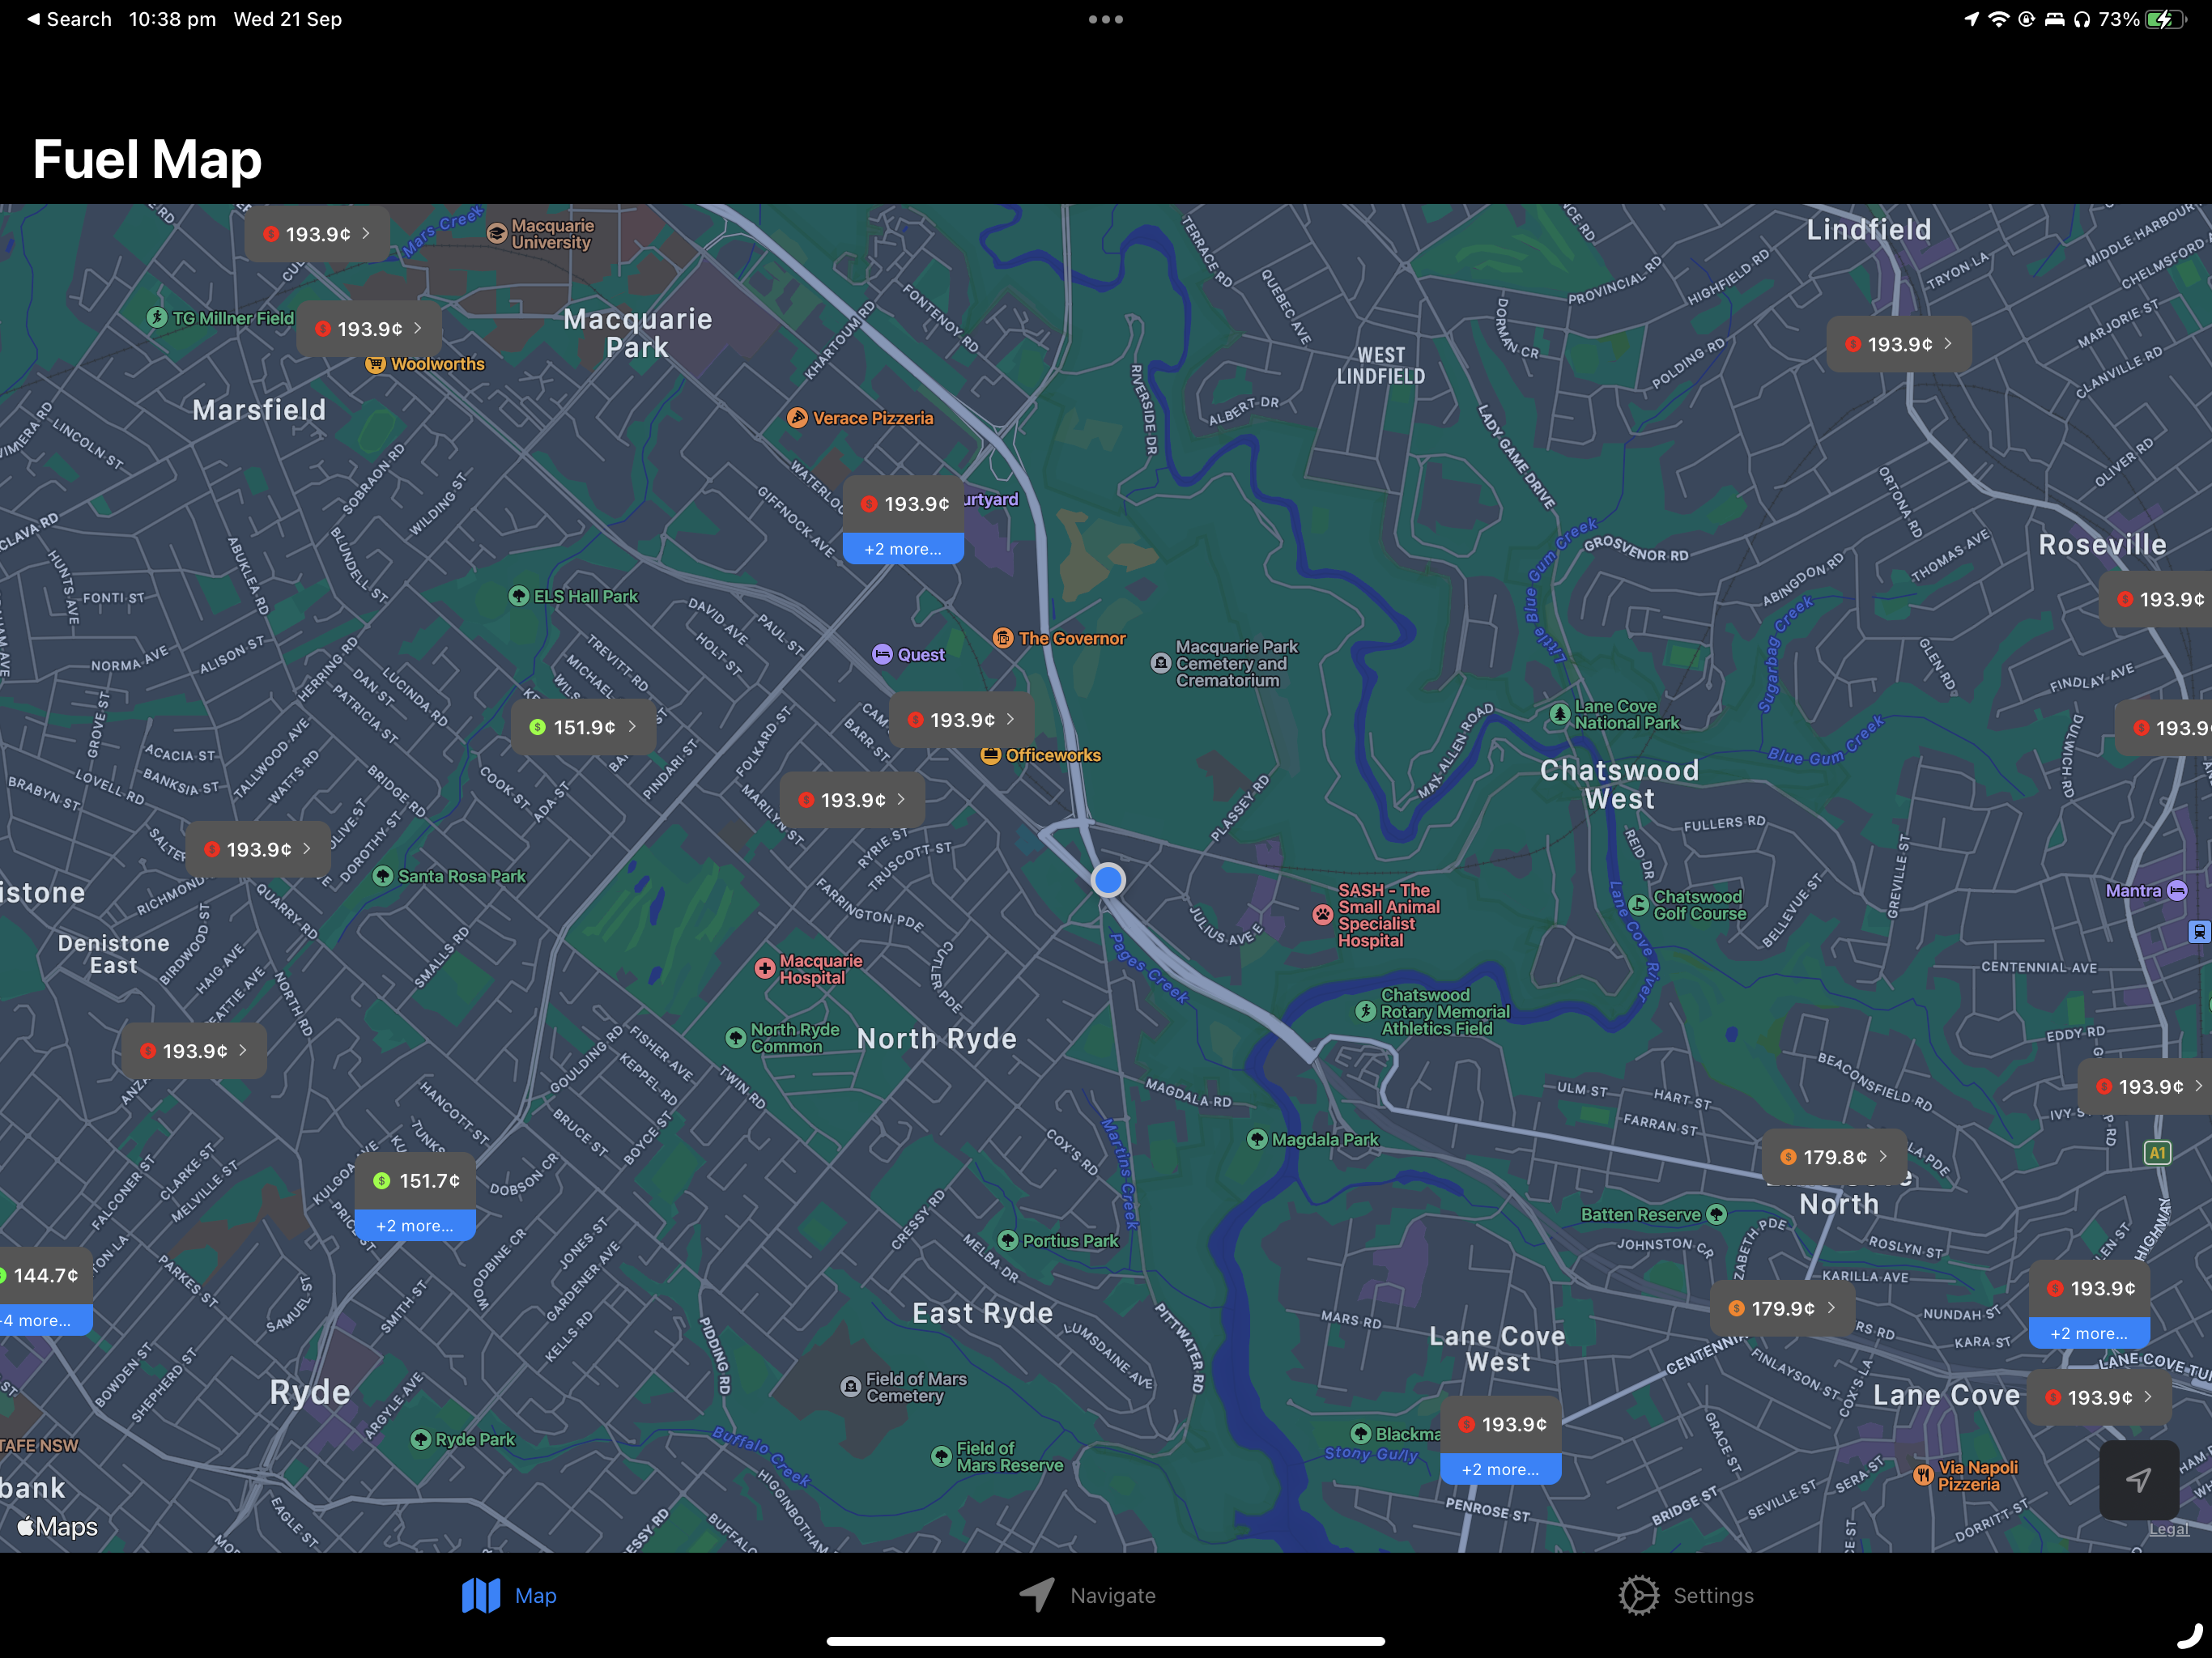Tap Field of Mars Cemetery icon
2212x1658 pixels.
tap(851, 1387)
